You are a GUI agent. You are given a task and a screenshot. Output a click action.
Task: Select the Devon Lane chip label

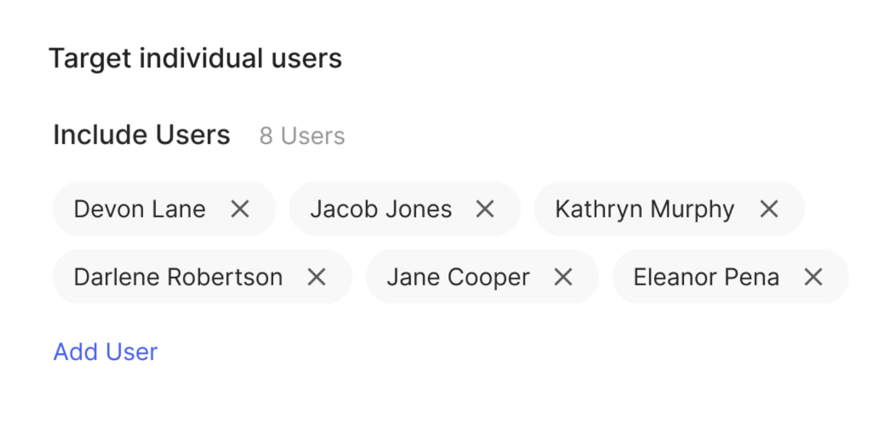140,209
